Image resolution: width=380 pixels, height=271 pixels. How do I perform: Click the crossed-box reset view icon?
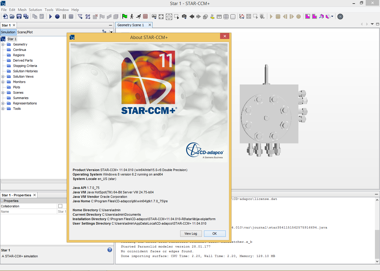point(169,17)
